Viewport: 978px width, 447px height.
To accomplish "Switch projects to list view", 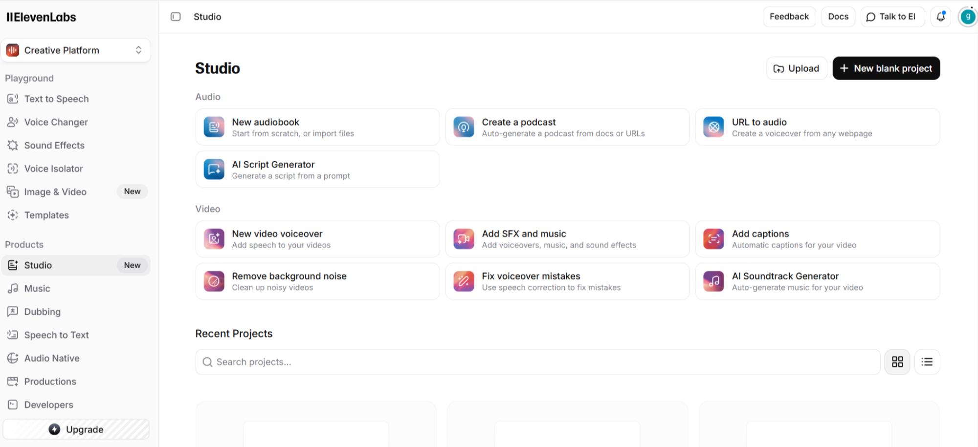I will [927, 362].
